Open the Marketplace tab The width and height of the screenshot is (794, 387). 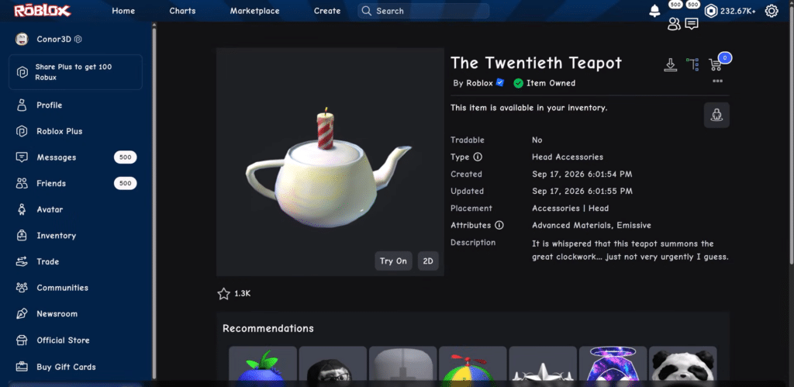(254, 11)
